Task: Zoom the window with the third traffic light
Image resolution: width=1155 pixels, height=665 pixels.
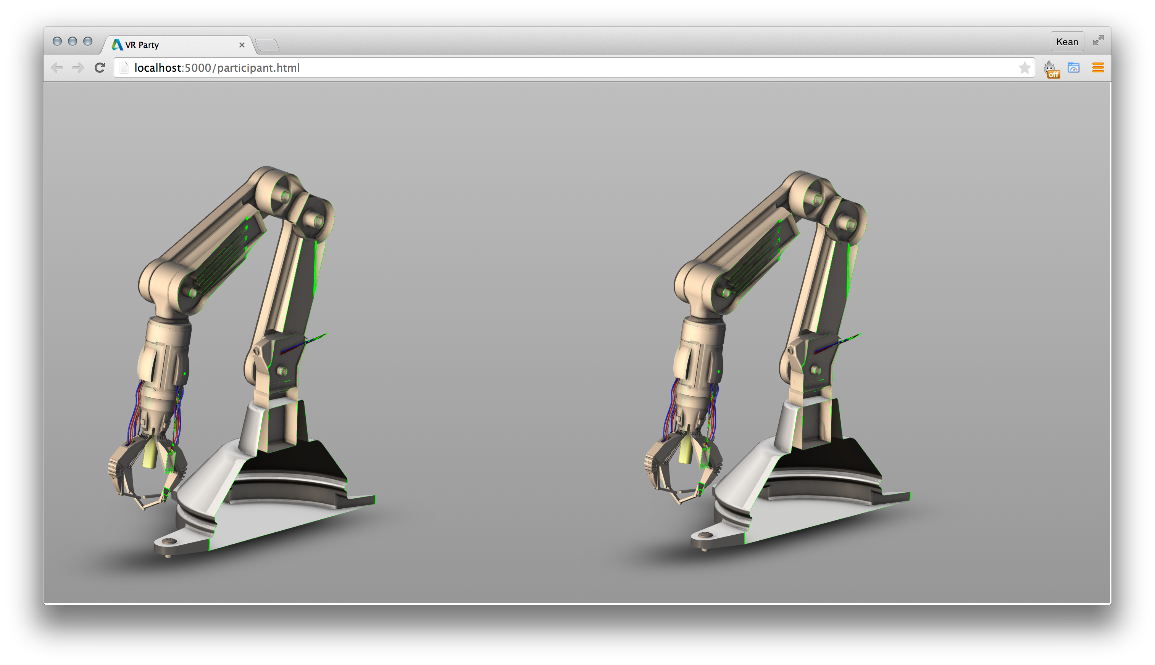Action: pyautogui.click(x=88, y=41)
